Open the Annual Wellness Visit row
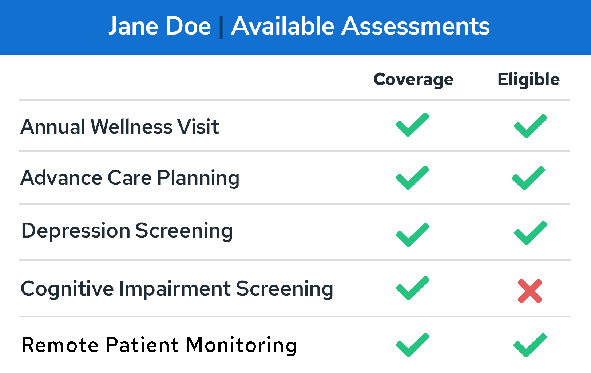The height and width of the screenshot is (373, 591). (294, 126)
